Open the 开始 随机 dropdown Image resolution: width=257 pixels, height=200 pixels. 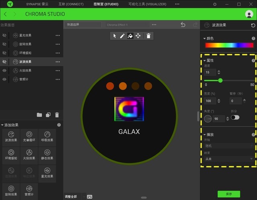[x=229, y=146]
